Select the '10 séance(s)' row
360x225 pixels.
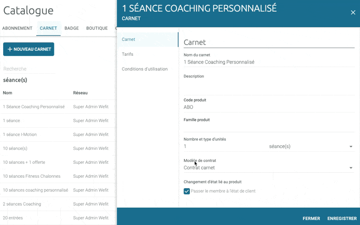point(58,148)
